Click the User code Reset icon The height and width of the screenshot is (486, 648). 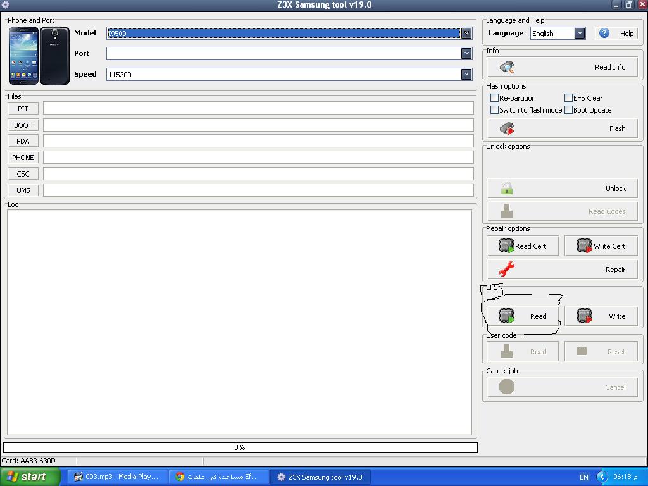pyautogui.click(x=582, y=351)
